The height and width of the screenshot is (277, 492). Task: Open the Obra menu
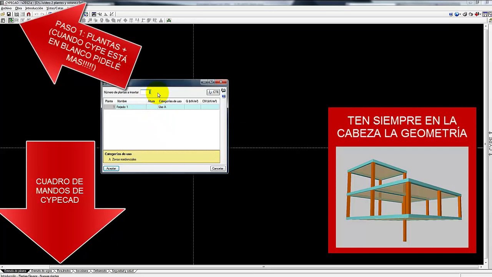pos(18,8)
